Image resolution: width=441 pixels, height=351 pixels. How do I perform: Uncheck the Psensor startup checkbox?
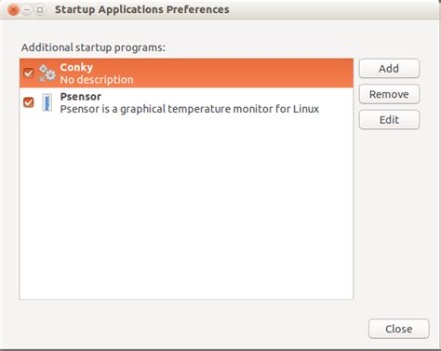tap(29, 102)
